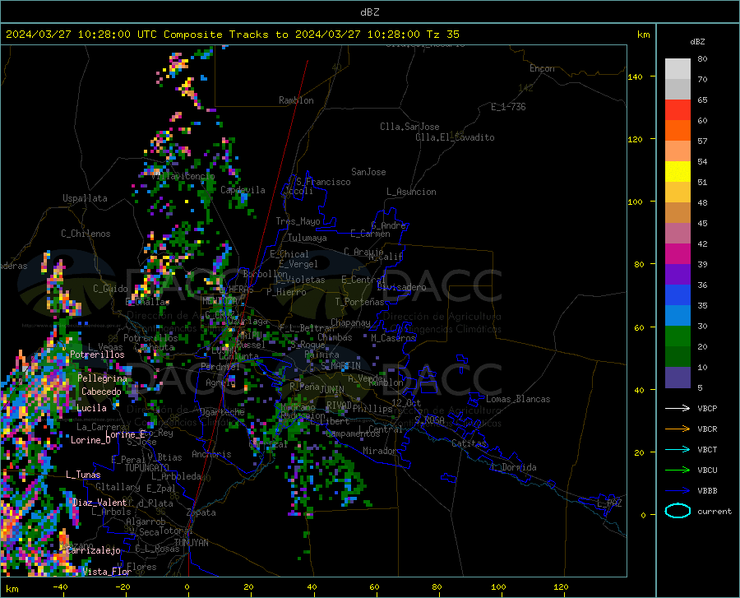
Task: Click the Catitas label
Action: (x=469, y=443)
